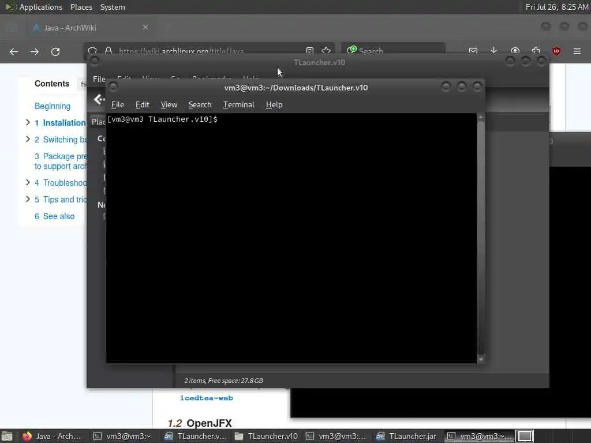591x443 pixels.
Task: Click workspace switcher in bottom panel
Action: click(525, 436)
